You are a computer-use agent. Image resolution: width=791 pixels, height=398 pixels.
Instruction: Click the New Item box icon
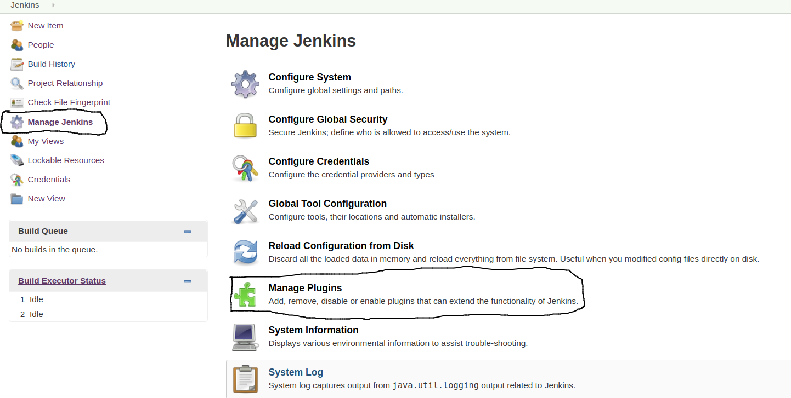click(17, 26)
